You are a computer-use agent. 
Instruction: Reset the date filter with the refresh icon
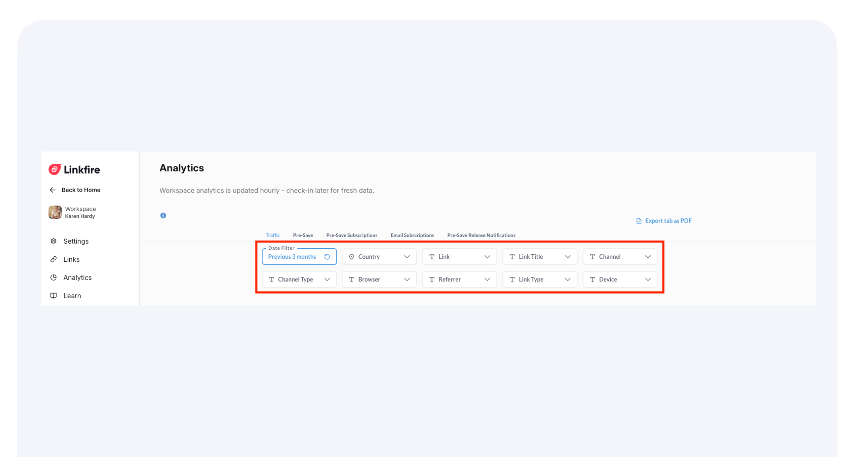(x=327, y=257)
